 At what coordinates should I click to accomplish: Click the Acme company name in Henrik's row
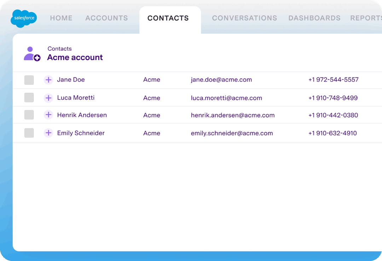(151, 115)
